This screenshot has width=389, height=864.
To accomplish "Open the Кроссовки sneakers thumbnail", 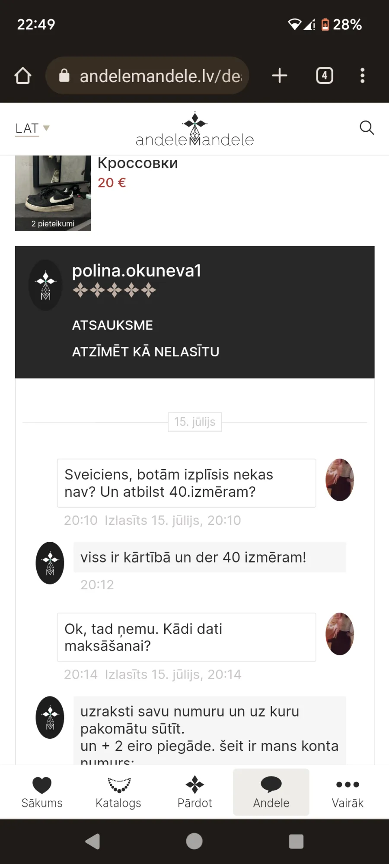I will point(53,193).
